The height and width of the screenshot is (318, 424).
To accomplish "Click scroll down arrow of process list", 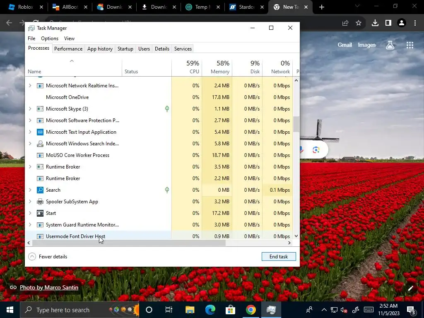I will (296, 236).
